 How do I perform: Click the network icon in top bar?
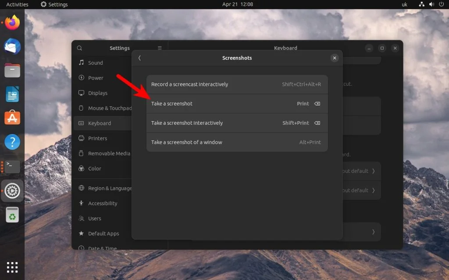pyautogui.click(x=421, y=4)
